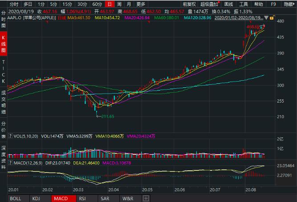
Task: Click the 480 price axis label
Action: (281, 21)
